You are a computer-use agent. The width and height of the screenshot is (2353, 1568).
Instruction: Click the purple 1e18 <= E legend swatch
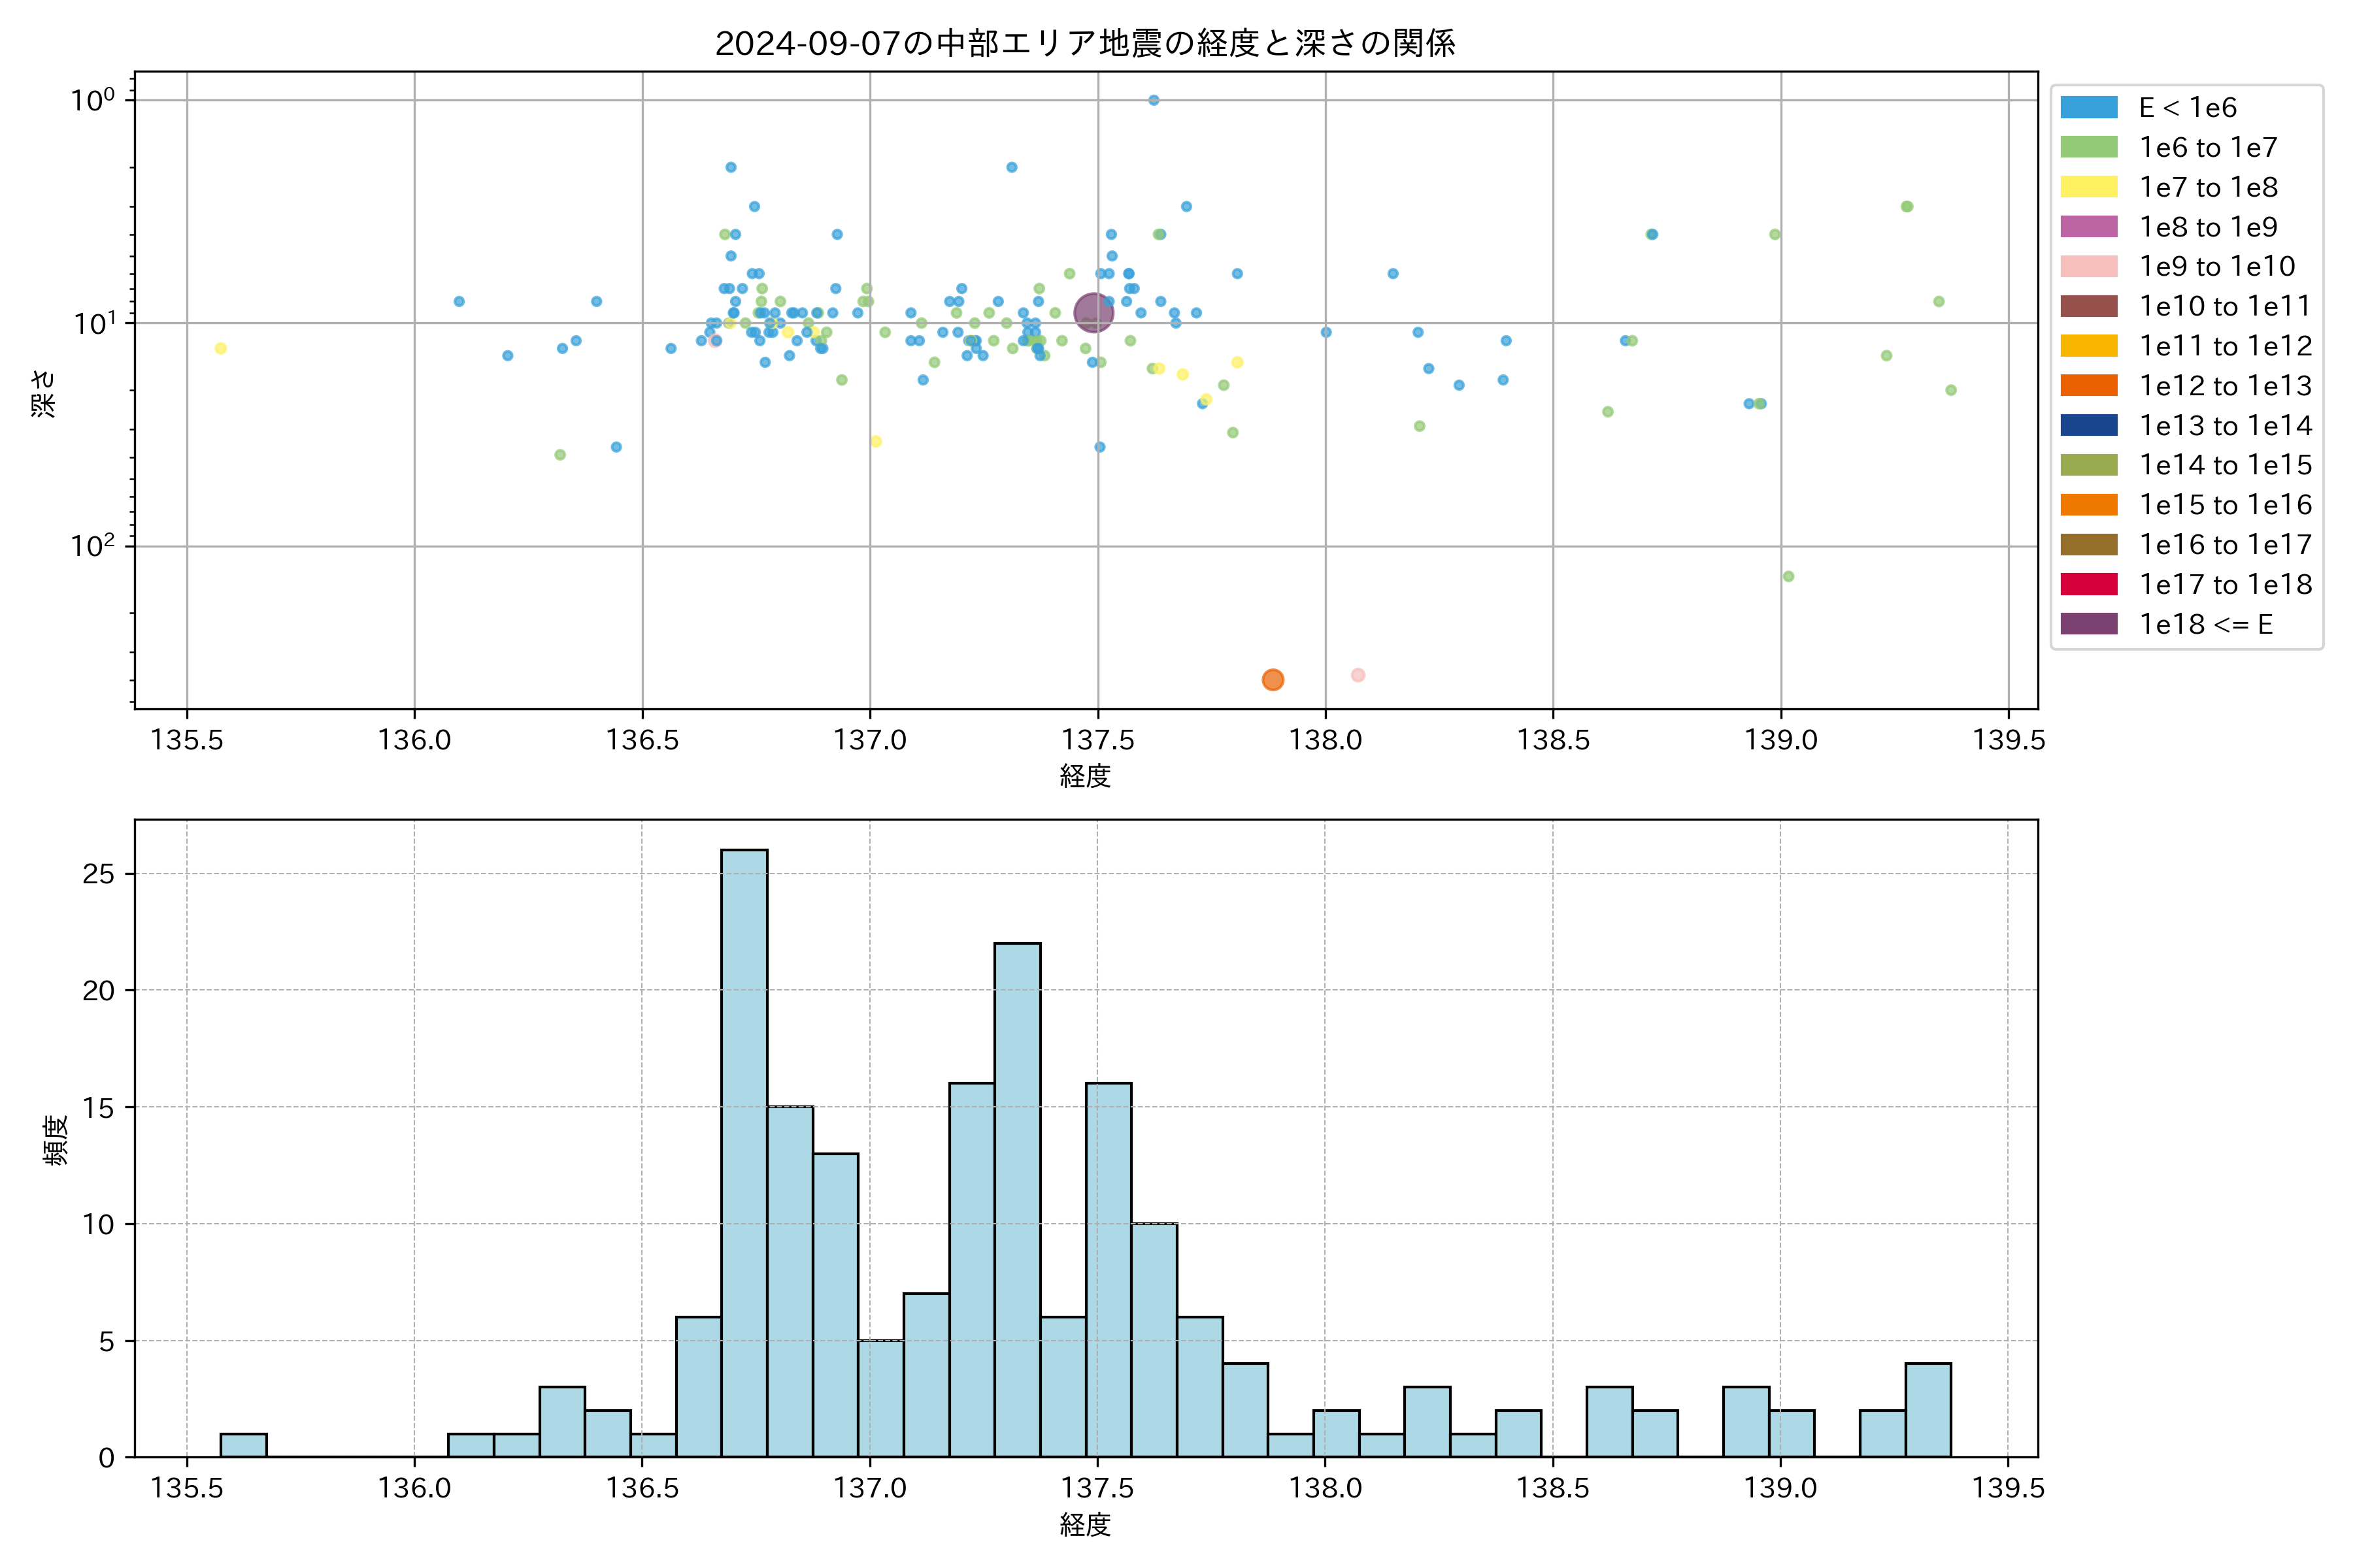(x=2089, y=624)
